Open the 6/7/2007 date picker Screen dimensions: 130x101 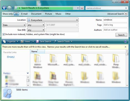62,25
